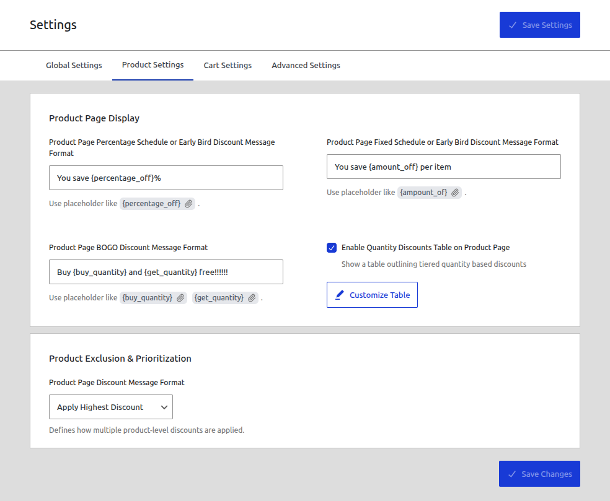Disable Quantity Discounts Table on Product Page
The width and height of the screenshot is (610, 501).
pos(332,247)
